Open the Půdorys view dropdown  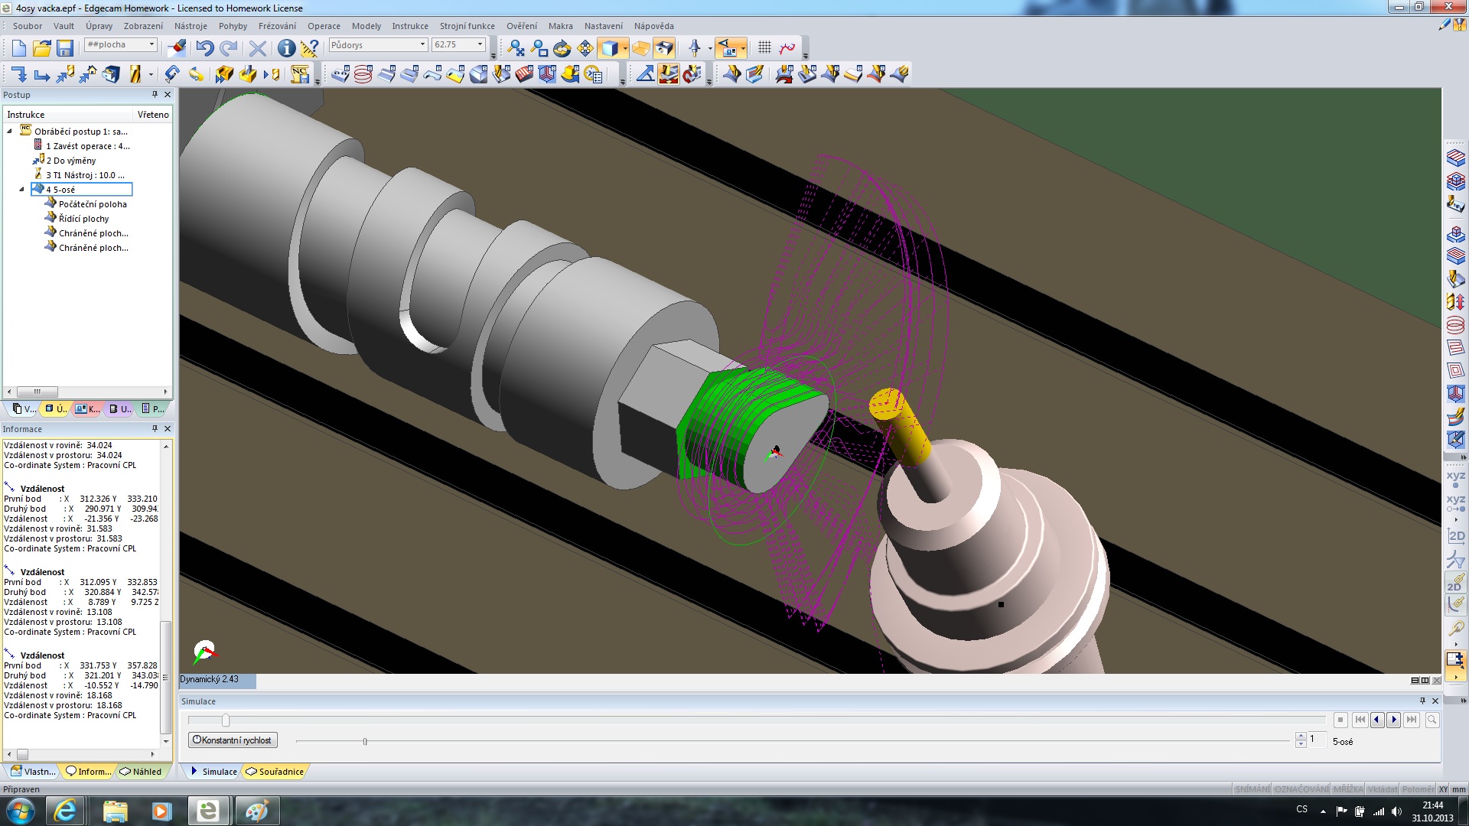point(422,45)
